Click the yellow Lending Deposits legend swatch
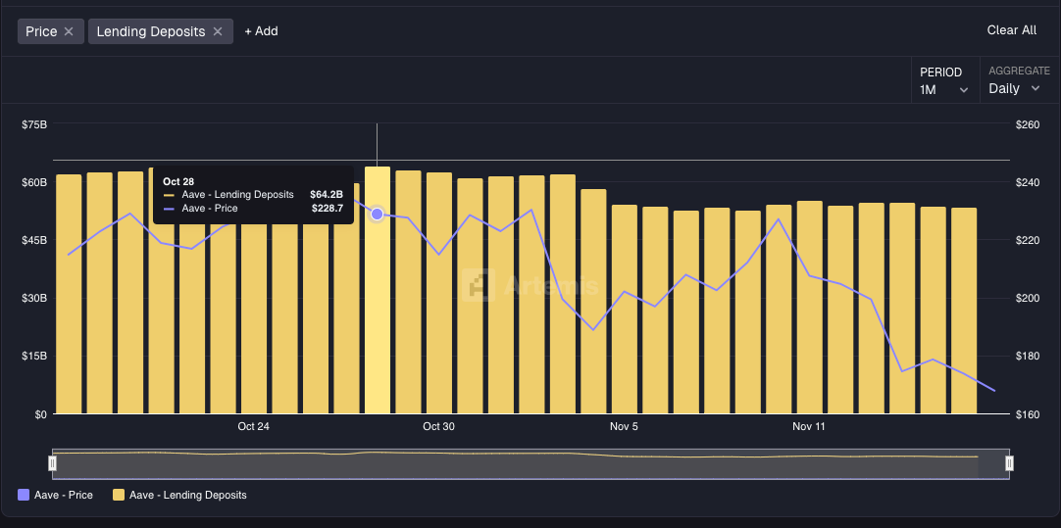The height and width of the screenshot is (528, 1061). (x=119, y=496)
